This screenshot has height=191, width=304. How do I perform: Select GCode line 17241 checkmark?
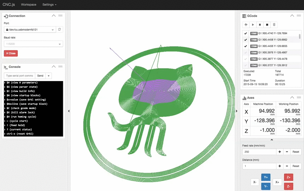click(x=245, y=59)
